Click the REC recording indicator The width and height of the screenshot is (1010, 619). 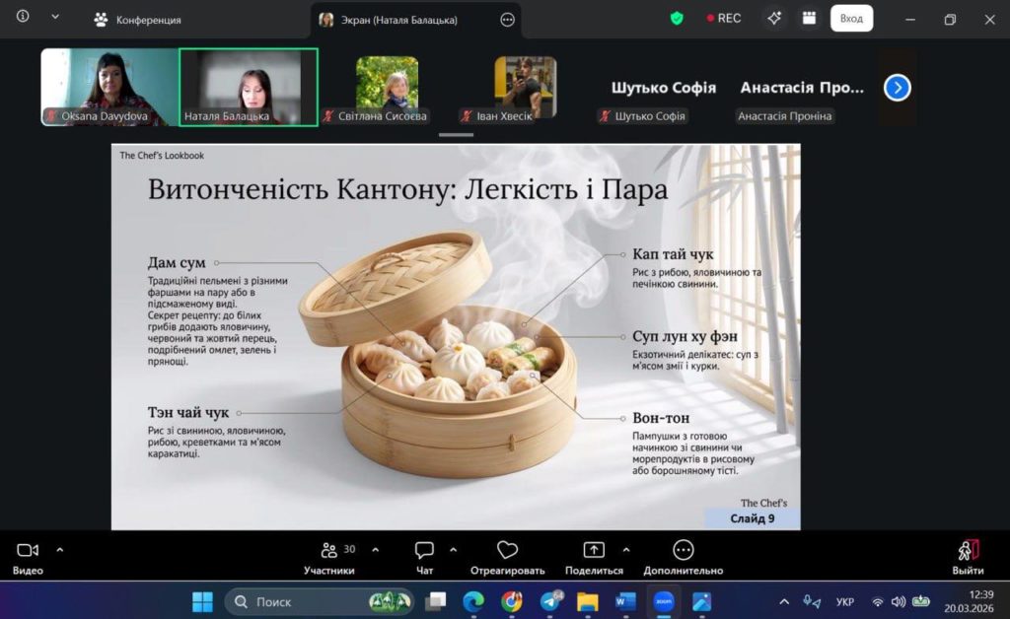[724, 18]
